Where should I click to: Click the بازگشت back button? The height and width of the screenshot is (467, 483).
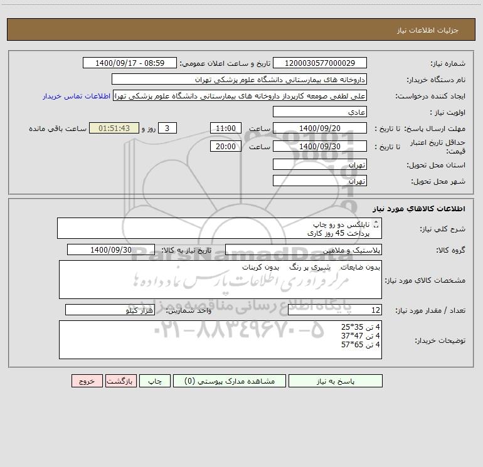click(120, 381)
